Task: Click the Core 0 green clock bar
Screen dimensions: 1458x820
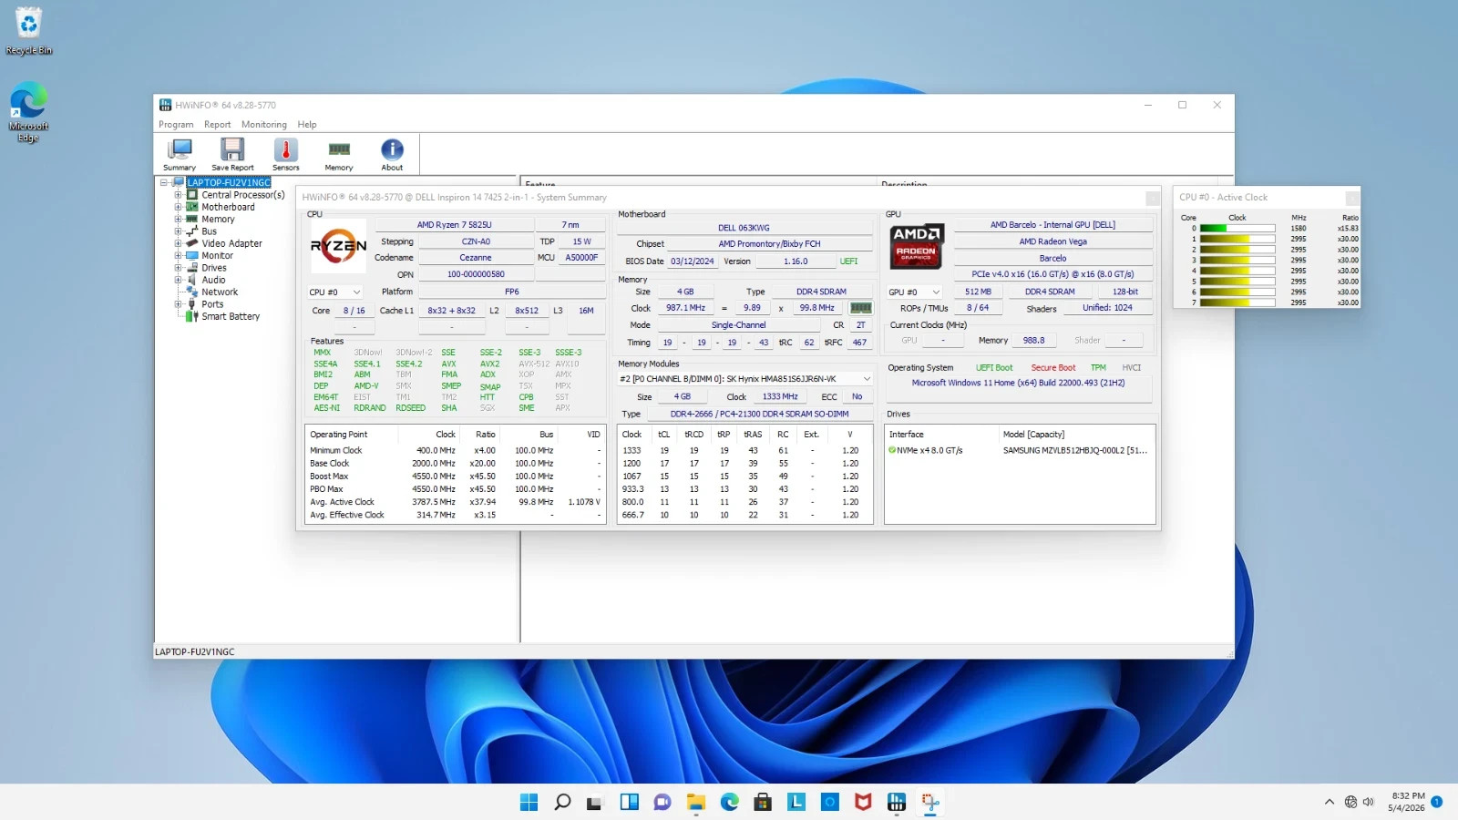Action: click(1237, 229)
